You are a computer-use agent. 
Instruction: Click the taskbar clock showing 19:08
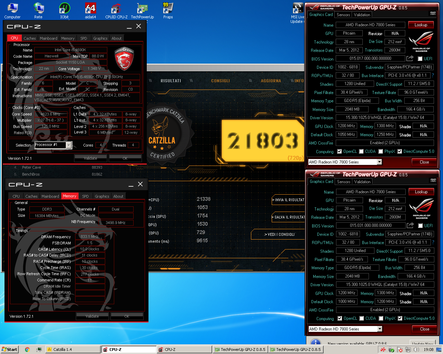click(x=428, y=350)
